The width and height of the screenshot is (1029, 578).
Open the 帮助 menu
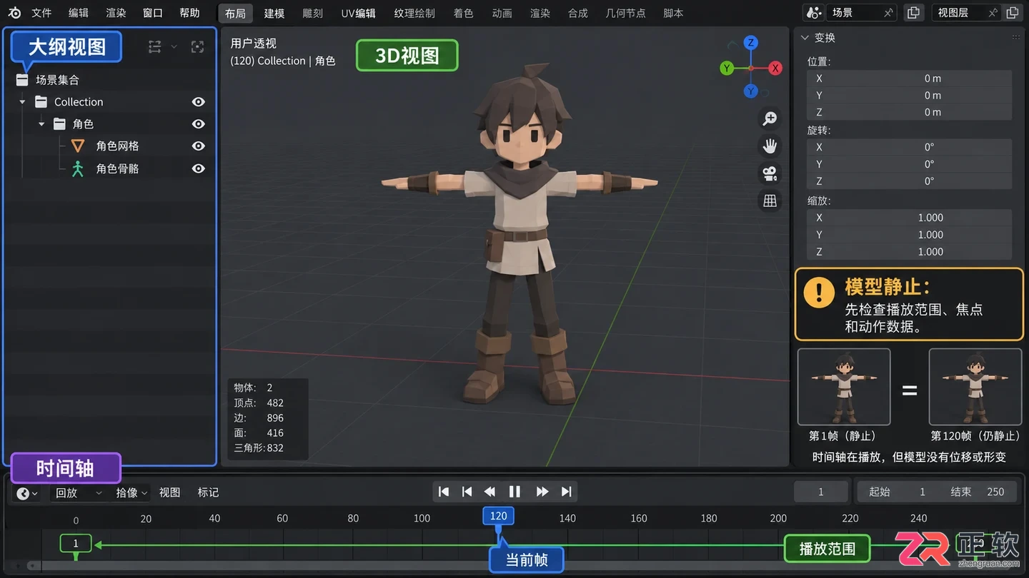(189, 13)
